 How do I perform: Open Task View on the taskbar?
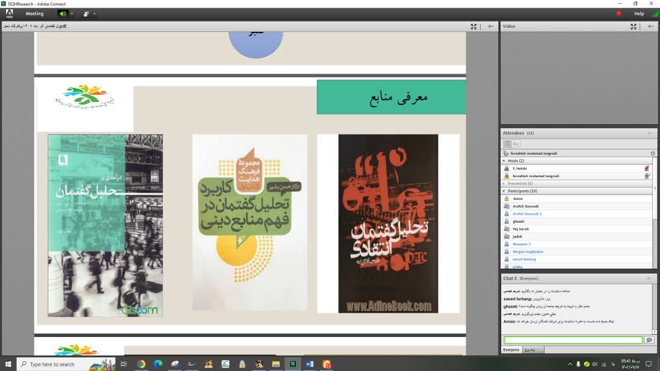coord(124,364)
